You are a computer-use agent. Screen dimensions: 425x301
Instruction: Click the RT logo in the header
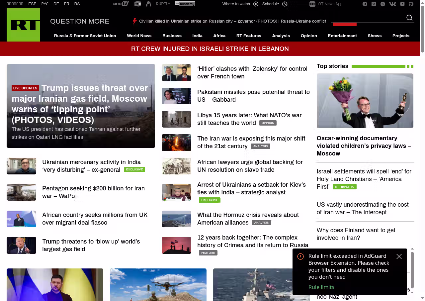coord(23,25)
